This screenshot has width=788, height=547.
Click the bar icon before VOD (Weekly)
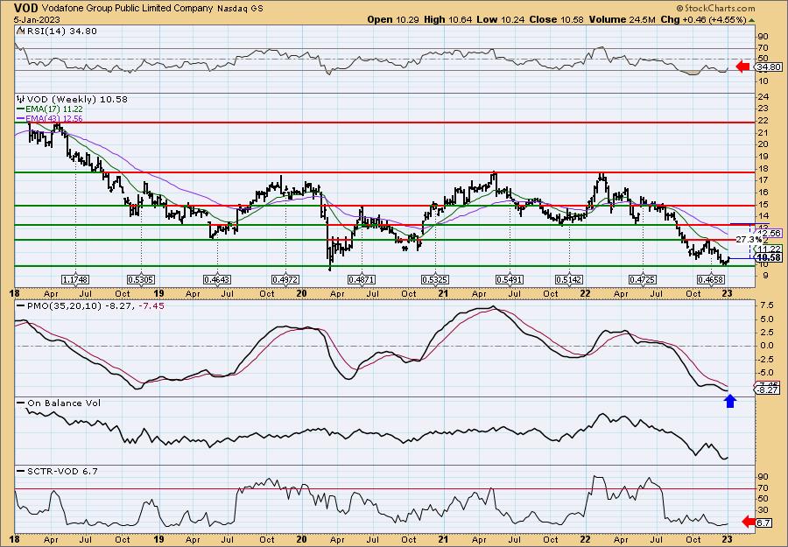[21, 99]
